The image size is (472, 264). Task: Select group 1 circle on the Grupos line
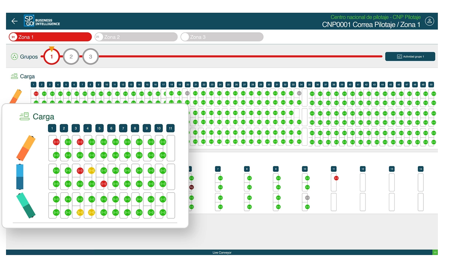(52, 57)
